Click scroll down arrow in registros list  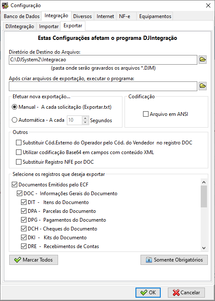(x=204, y=248)
